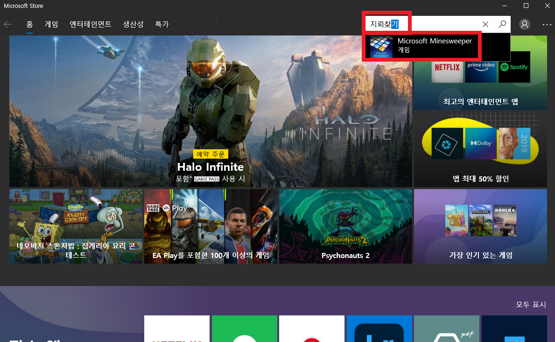555x342 pixels.
Task: Open the Roblox game icon
Action: 505,220
